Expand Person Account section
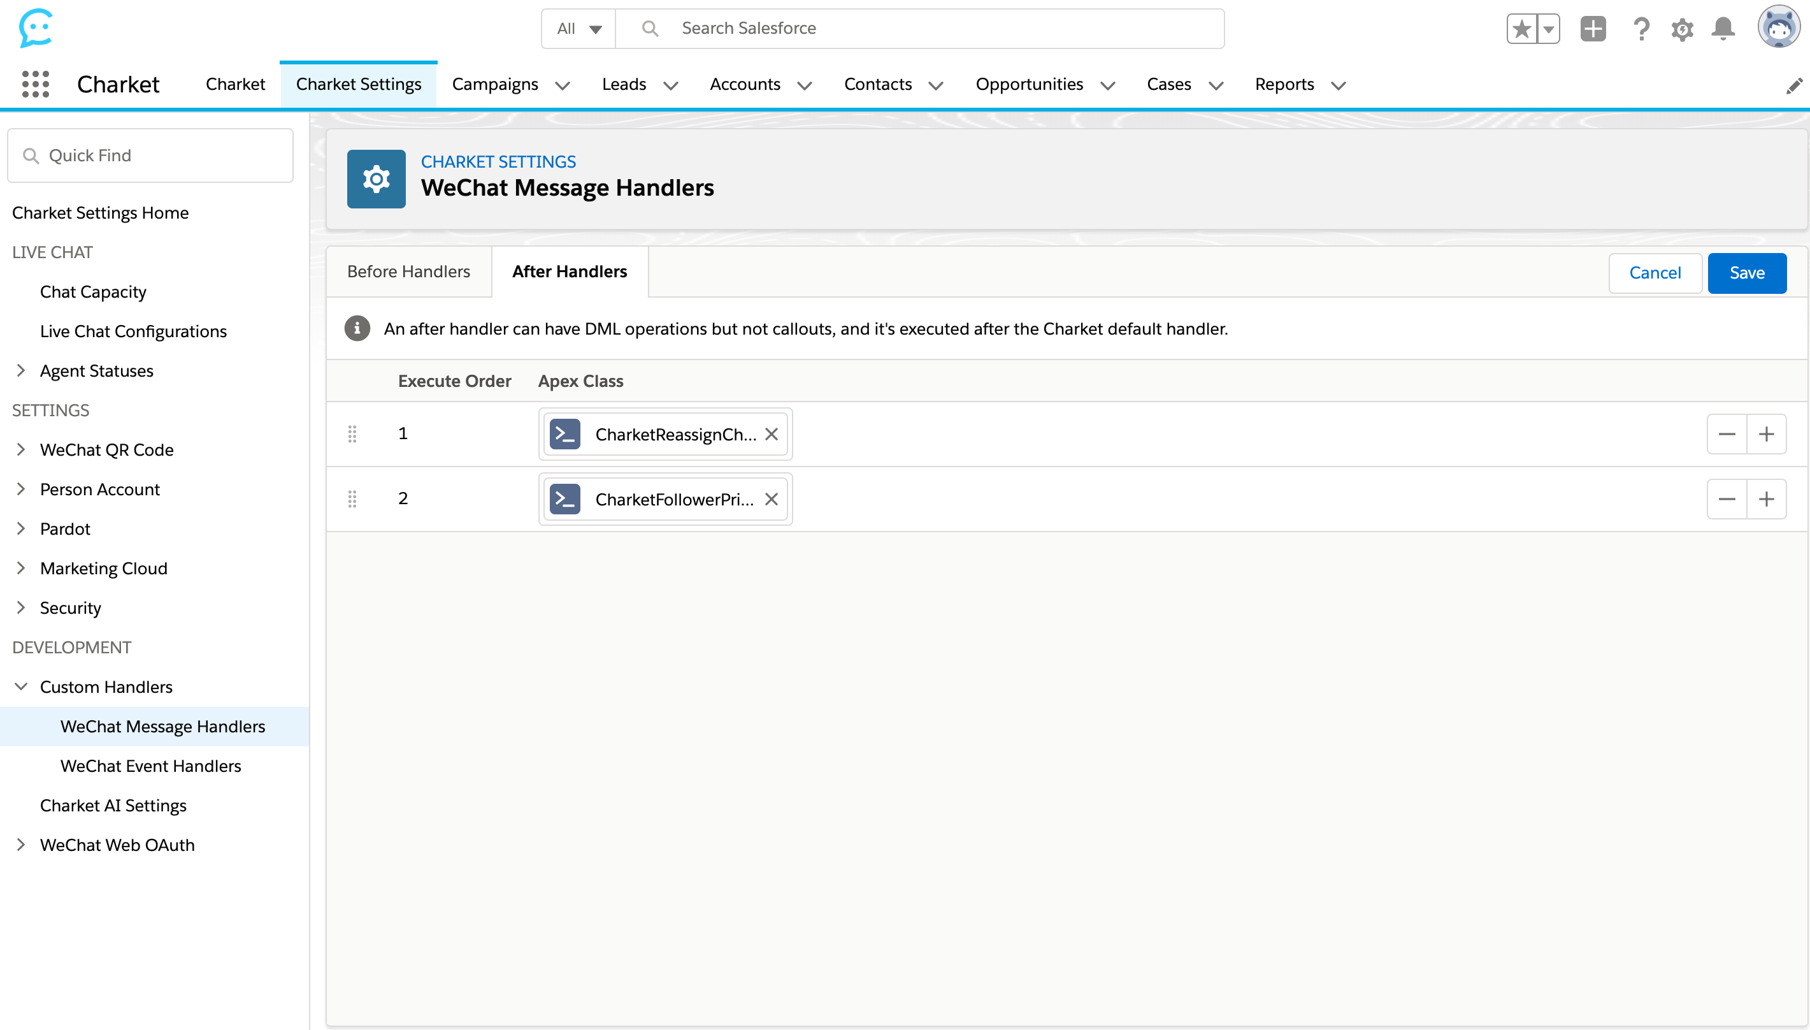Image resolution: width=1810 pixels, height=1030 pixels. [21, 489]
